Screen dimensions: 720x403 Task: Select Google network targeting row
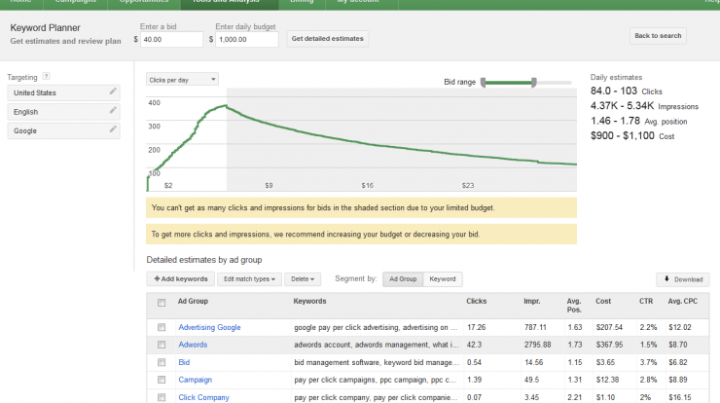coord(64,130)
